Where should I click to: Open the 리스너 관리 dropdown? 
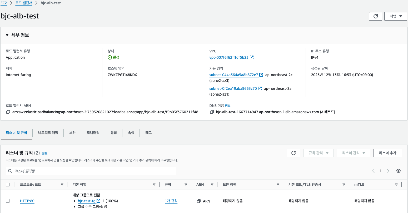[x=353, y=153]
